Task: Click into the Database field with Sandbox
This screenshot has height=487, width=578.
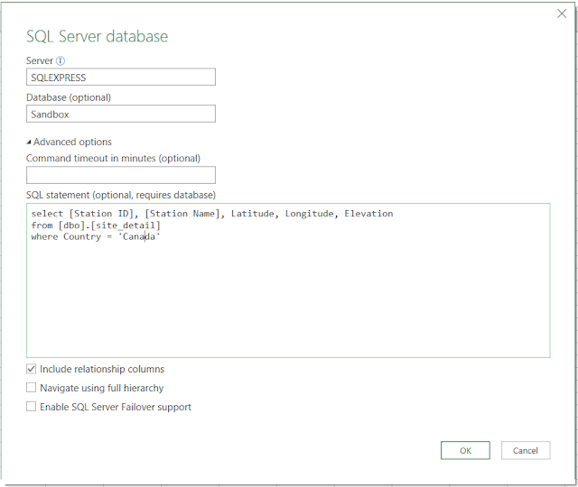Action: click(121, 115)
